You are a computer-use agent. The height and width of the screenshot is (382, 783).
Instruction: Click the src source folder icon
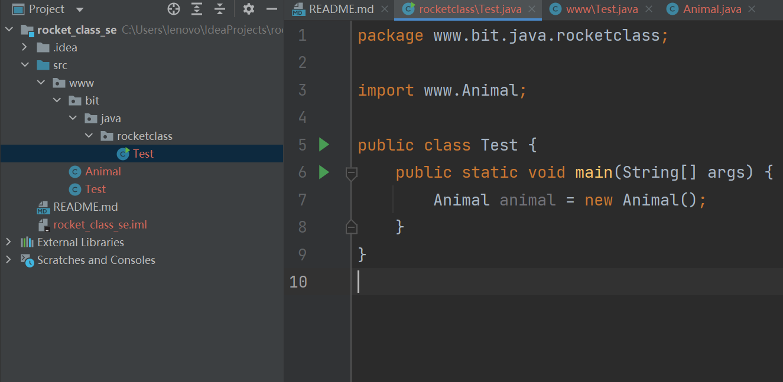click(43, 65)
